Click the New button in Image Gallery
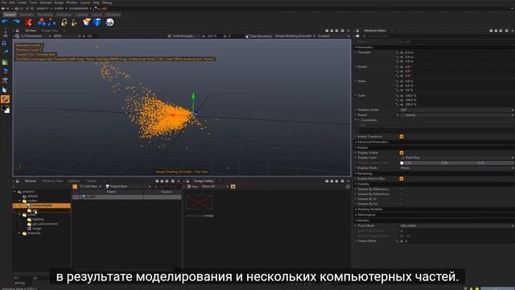 pyautogui.click(x=193, y=186)
